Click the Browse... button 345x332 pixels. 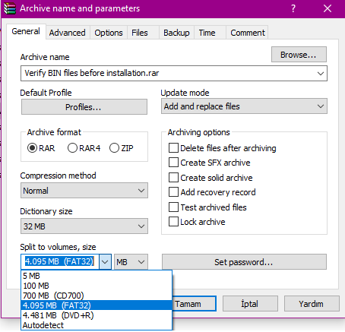pos(299,55)
